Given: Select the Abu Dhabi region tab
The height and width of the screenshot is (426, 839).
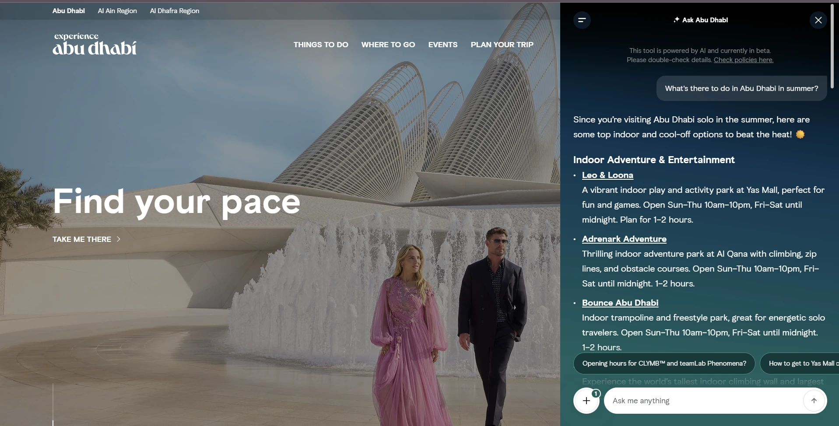Looking at the screenshot, I should point(69,11).
